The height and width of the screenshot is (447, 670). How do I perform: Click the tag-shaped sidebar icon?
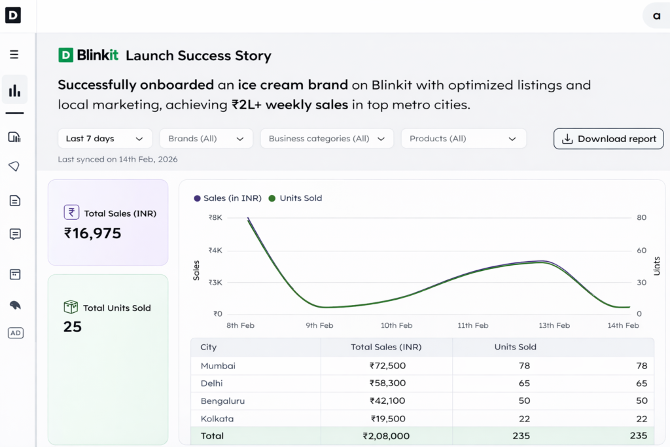tap(14, 167)
